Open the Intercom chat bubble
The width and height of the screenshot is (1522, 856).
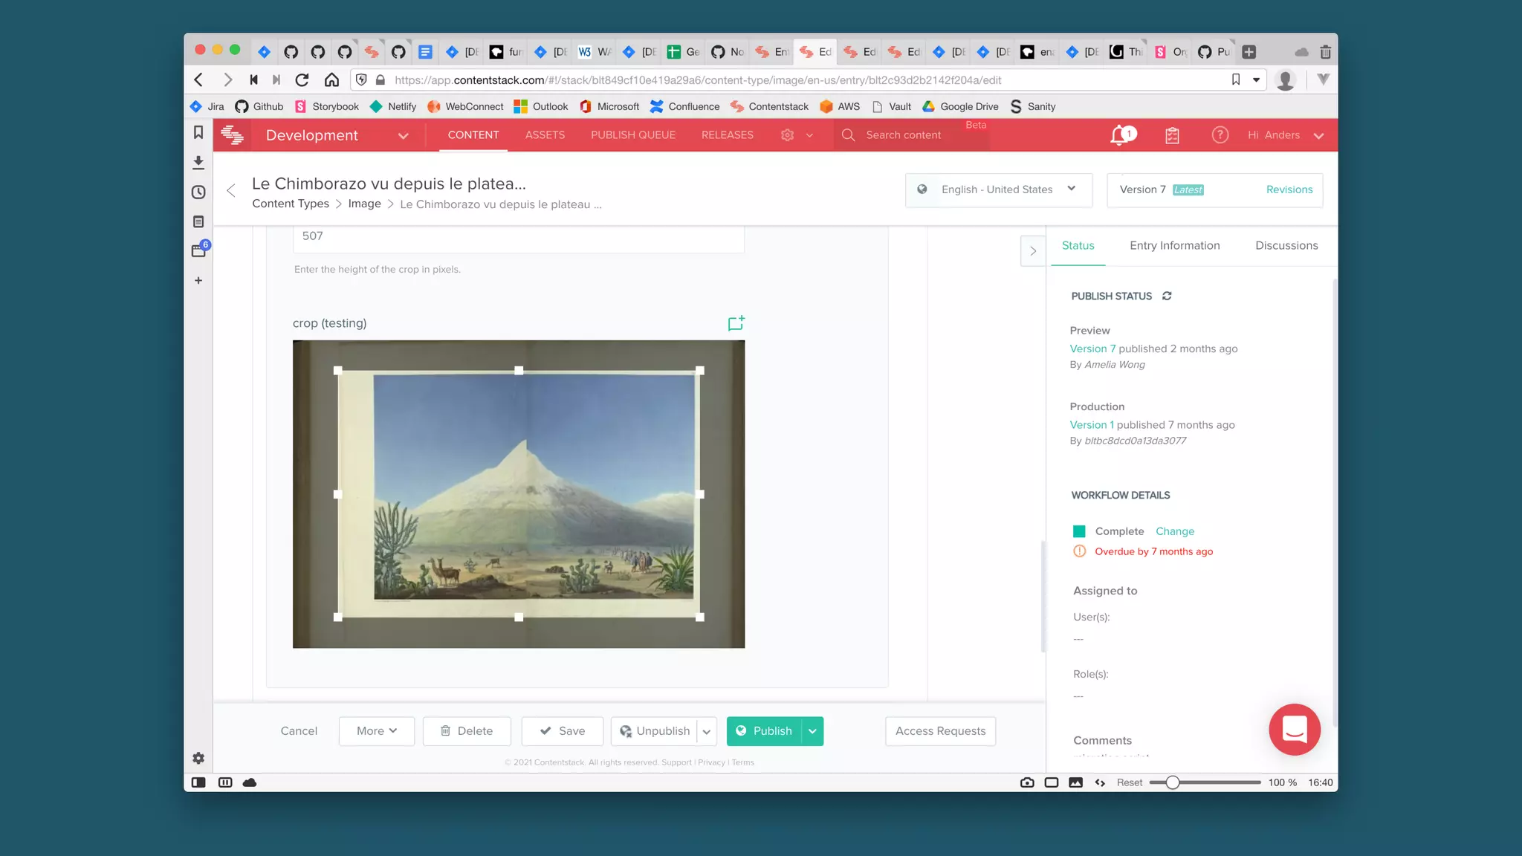1294,730
